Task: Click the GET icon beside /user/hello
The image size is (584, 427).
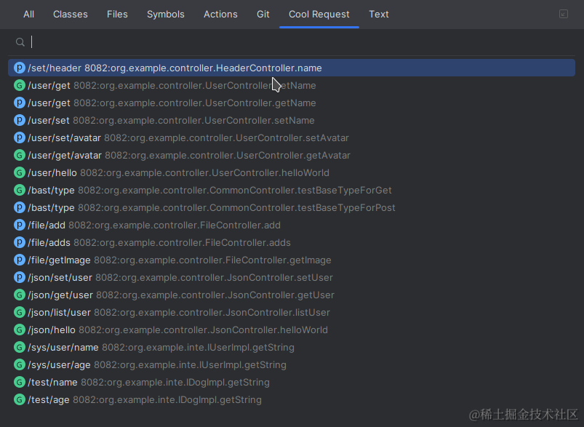Action: [x=20, y=172]
